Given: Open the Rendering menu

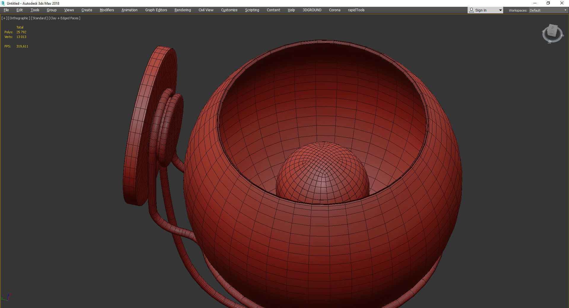Looking at the screenshot, I should point(183,10).
